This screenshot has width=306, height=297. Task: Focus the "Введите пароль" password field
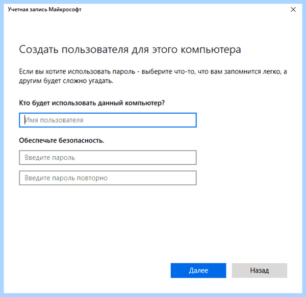(108, 158)
